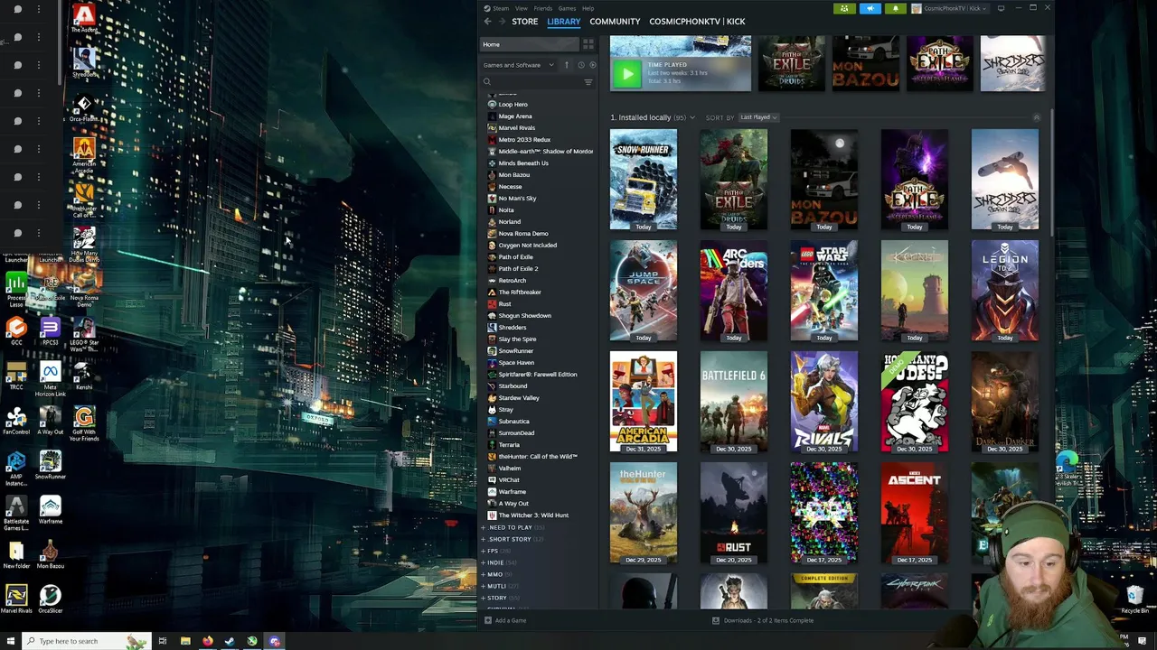Screen dimensions: 1157x650
Task: Open Golf With Your Friends desktop icon
Action: 84,423
